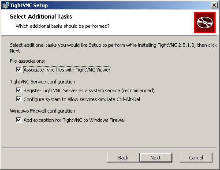
Task: Click the 'File associations:' section label
Action: coord(28,61)
